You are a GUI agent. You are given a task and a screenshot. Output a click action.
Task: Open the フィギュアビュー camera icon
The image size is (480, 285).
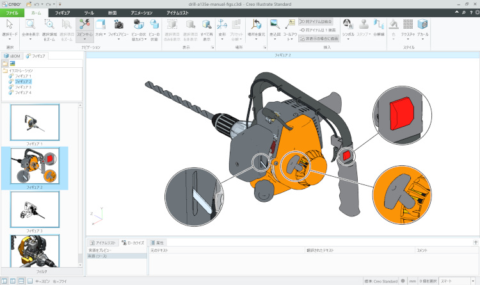[x=118, y=24]
